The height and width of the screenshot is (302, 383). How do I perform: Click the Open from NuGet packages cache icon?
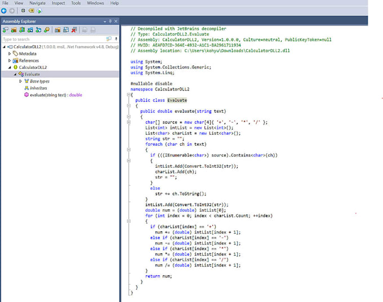tap(38, 30)
